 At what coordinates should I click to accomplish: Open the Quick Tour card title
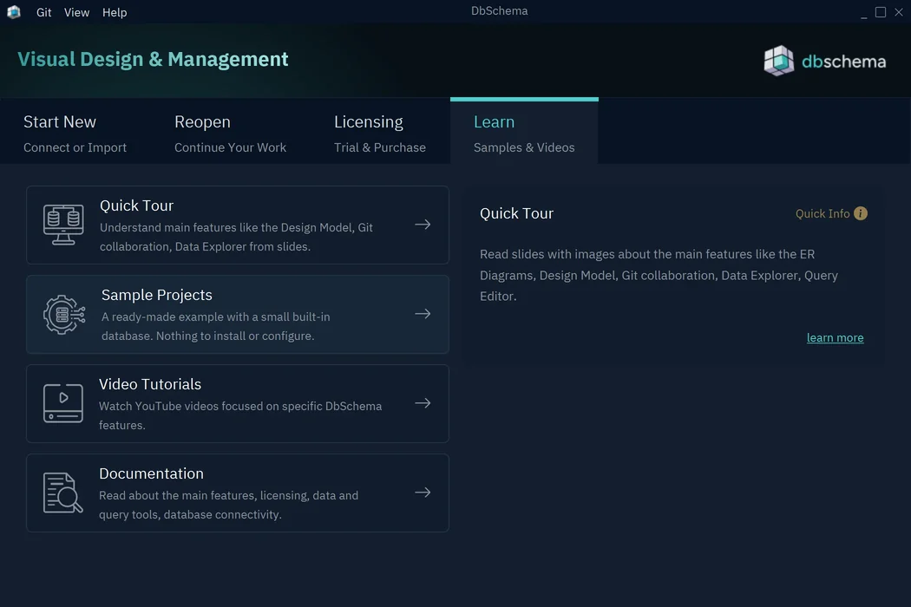(x=136, y=206)
